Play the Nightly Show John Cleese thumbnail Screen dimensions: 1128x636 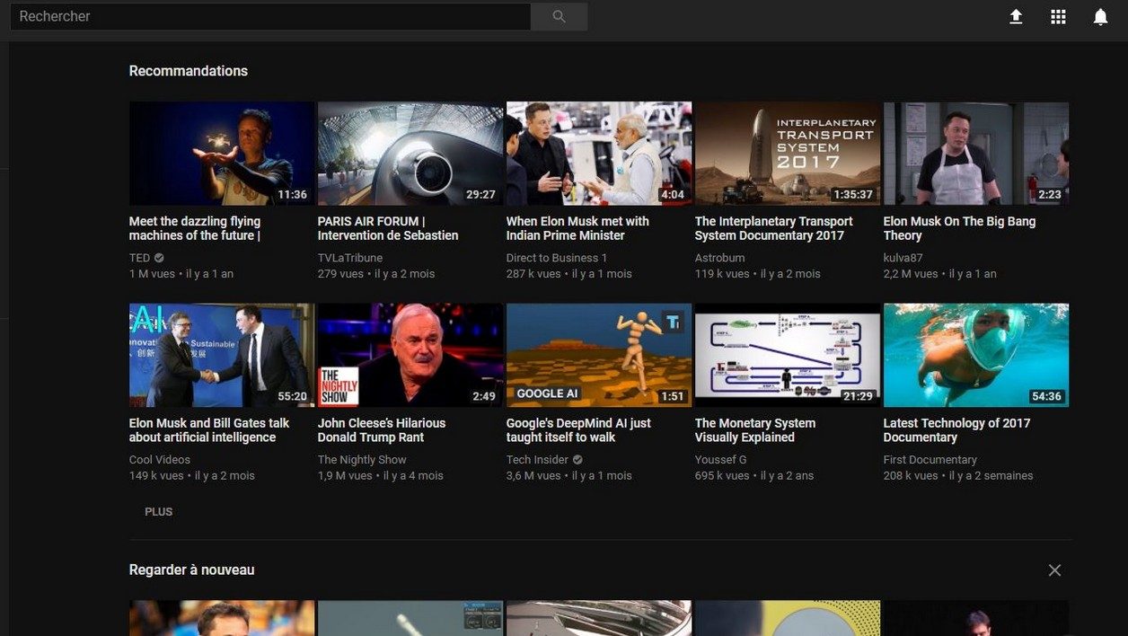pyautogui.click(x=410, y=356)
